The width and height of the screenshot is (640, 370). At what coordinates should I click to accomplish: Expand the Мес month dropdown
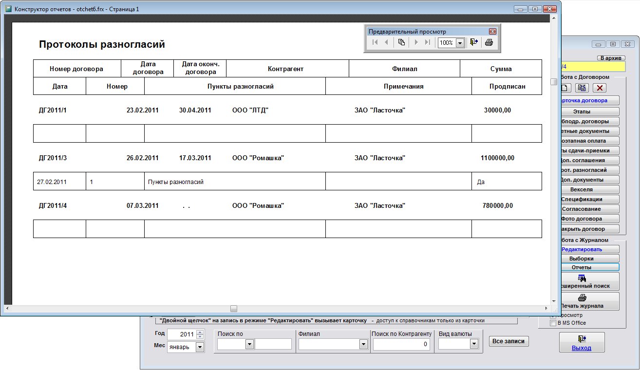point(200,347)
